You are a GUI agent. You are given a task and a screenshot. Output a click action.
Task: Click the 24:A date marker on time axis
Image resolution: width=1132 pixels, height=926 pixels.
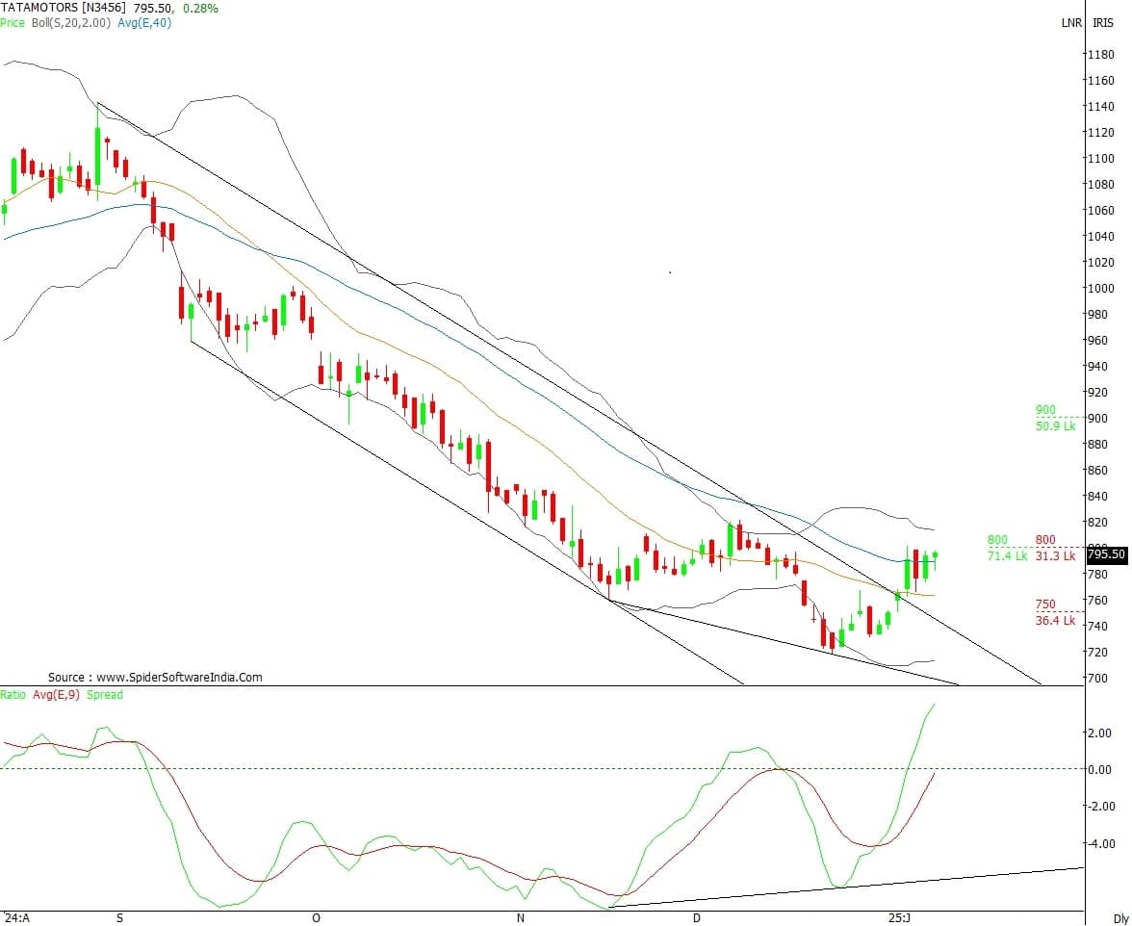coord(16,918)
